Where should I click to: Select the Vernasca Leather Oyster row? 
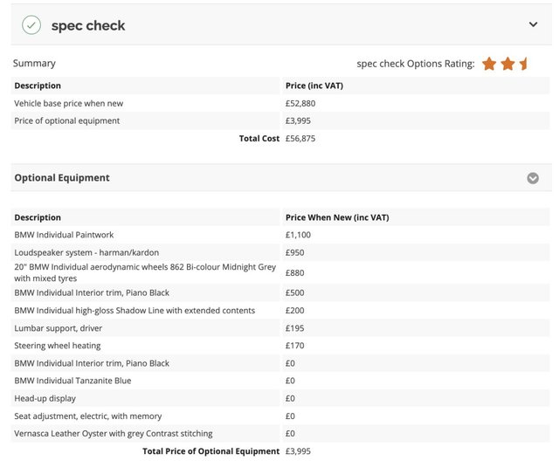113,434
